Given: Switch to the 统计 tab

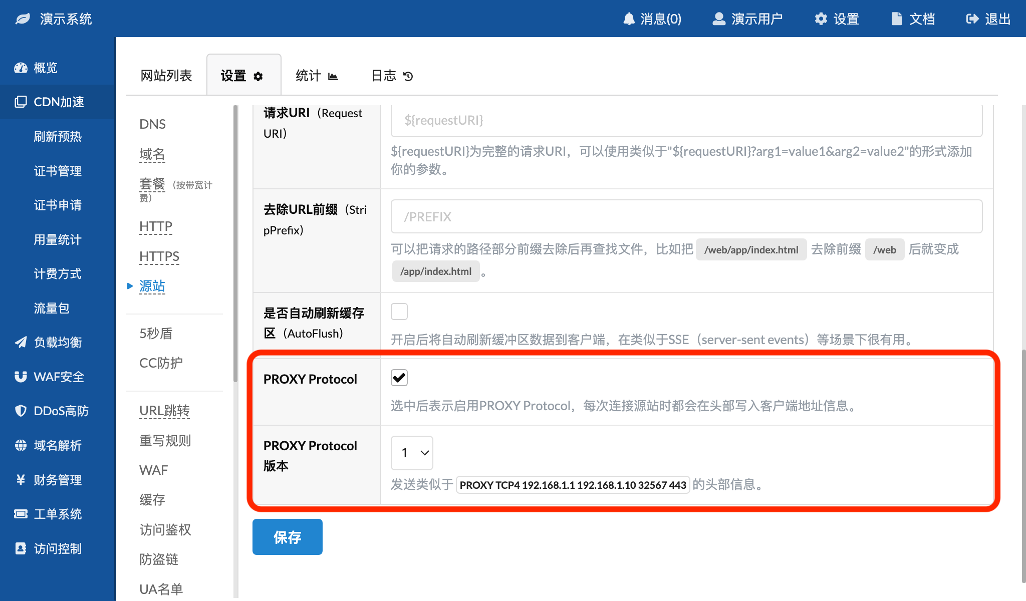Looking at the screenshot, I should tap(316, 76).
